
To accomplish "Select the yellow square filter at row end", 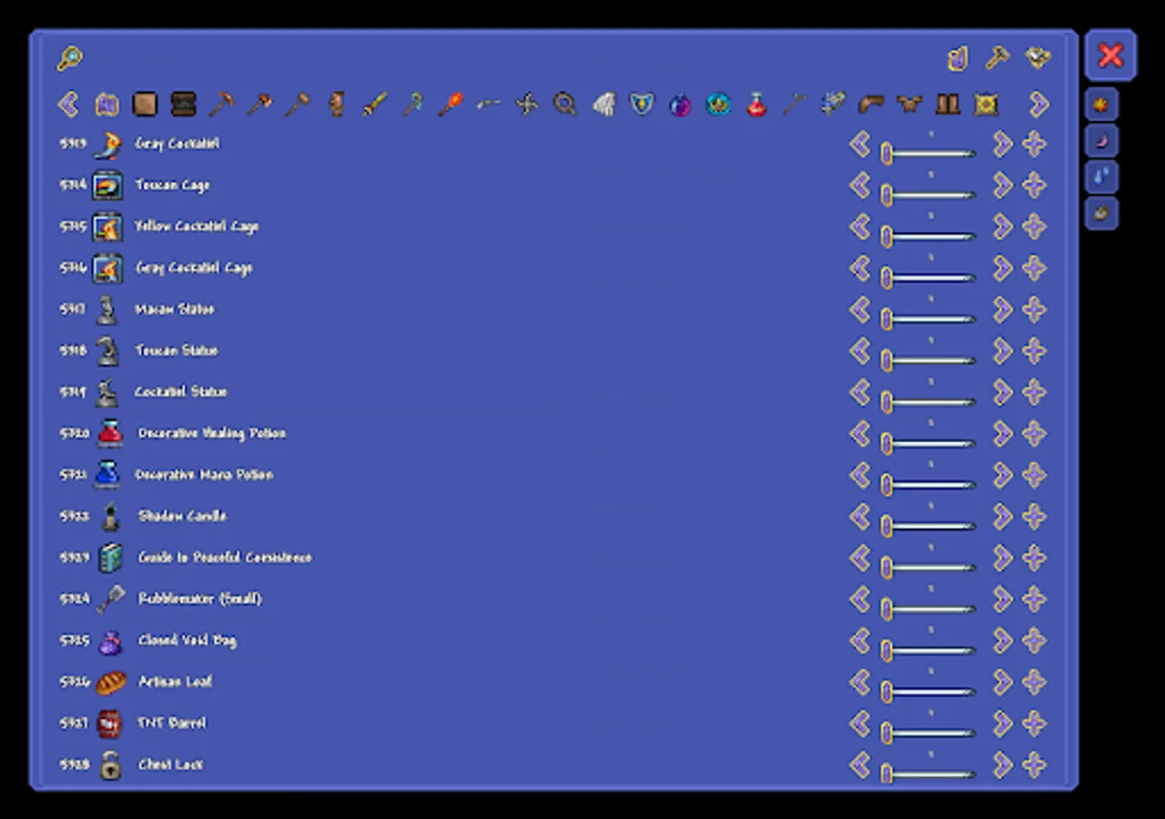I will [986, 104].
